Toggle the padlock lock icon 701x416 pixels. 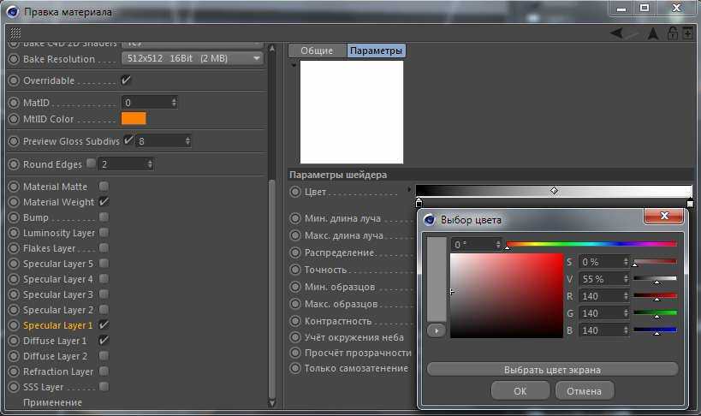click(673, 33)
